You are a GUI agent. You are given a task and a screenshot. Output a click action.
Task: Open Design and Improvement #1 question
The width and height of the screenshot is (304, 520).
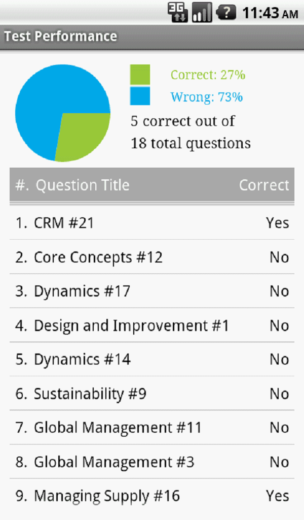[x=152, y=326]
